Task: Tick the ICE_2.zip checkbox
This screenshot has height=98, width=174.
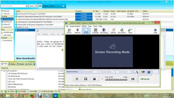Action: pos(7,82)
